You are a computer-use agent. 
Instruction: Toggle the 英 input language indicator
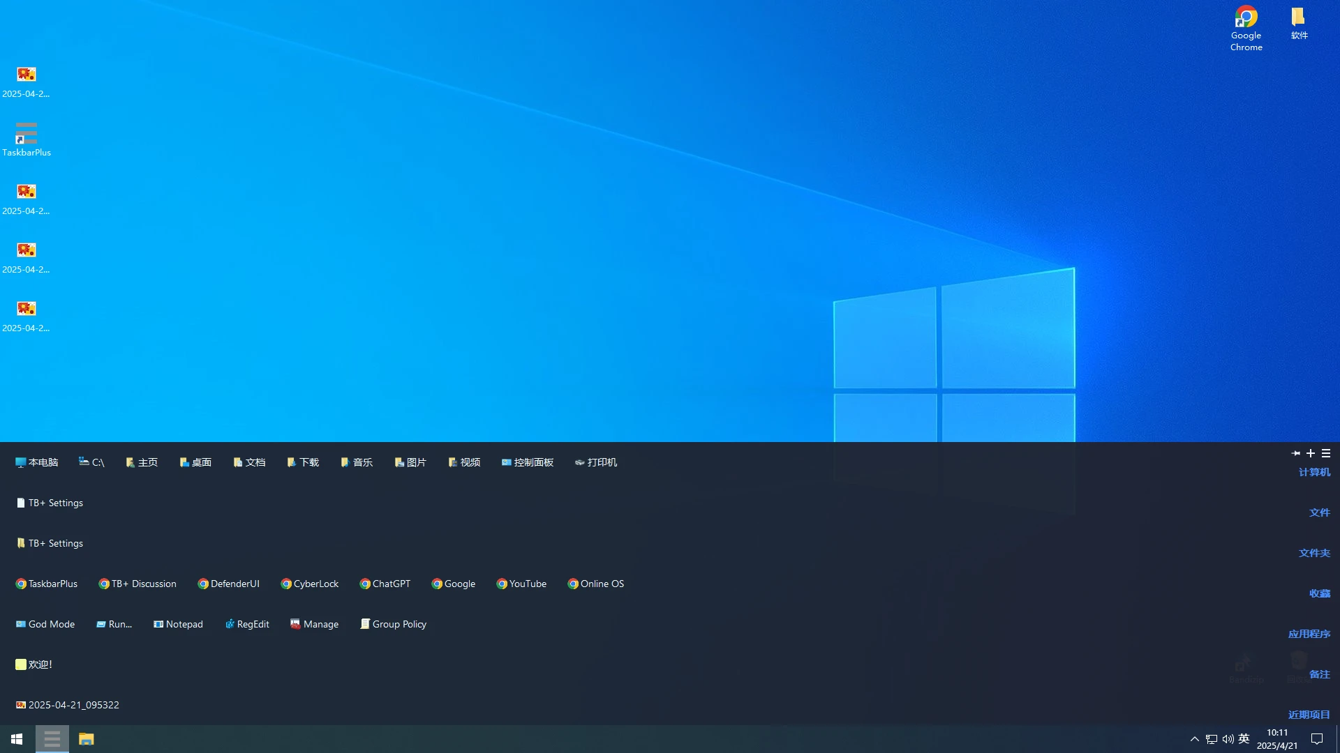tap(1244, 739)
